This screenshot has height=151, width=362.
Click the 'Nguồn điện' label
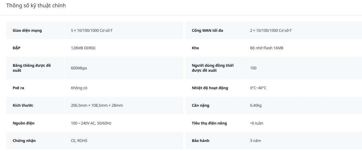coord(23,123)
